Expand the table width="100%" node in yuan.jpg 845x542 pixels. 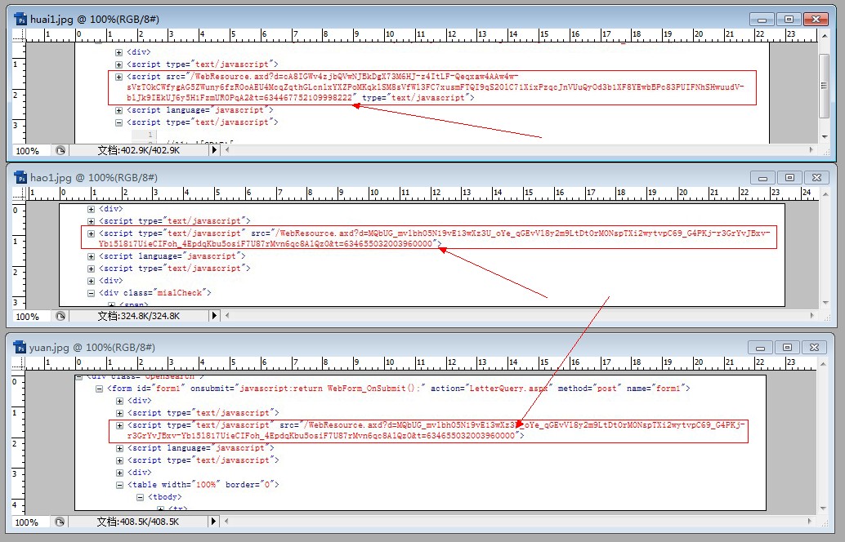tap(120, 485)
